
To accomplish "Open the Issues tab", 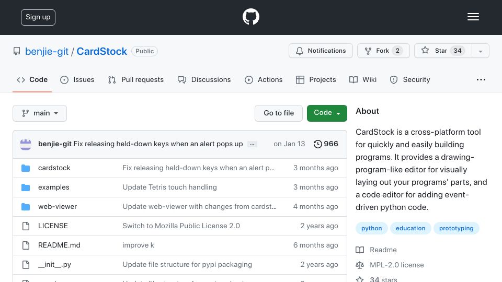I will pos(77,80).
